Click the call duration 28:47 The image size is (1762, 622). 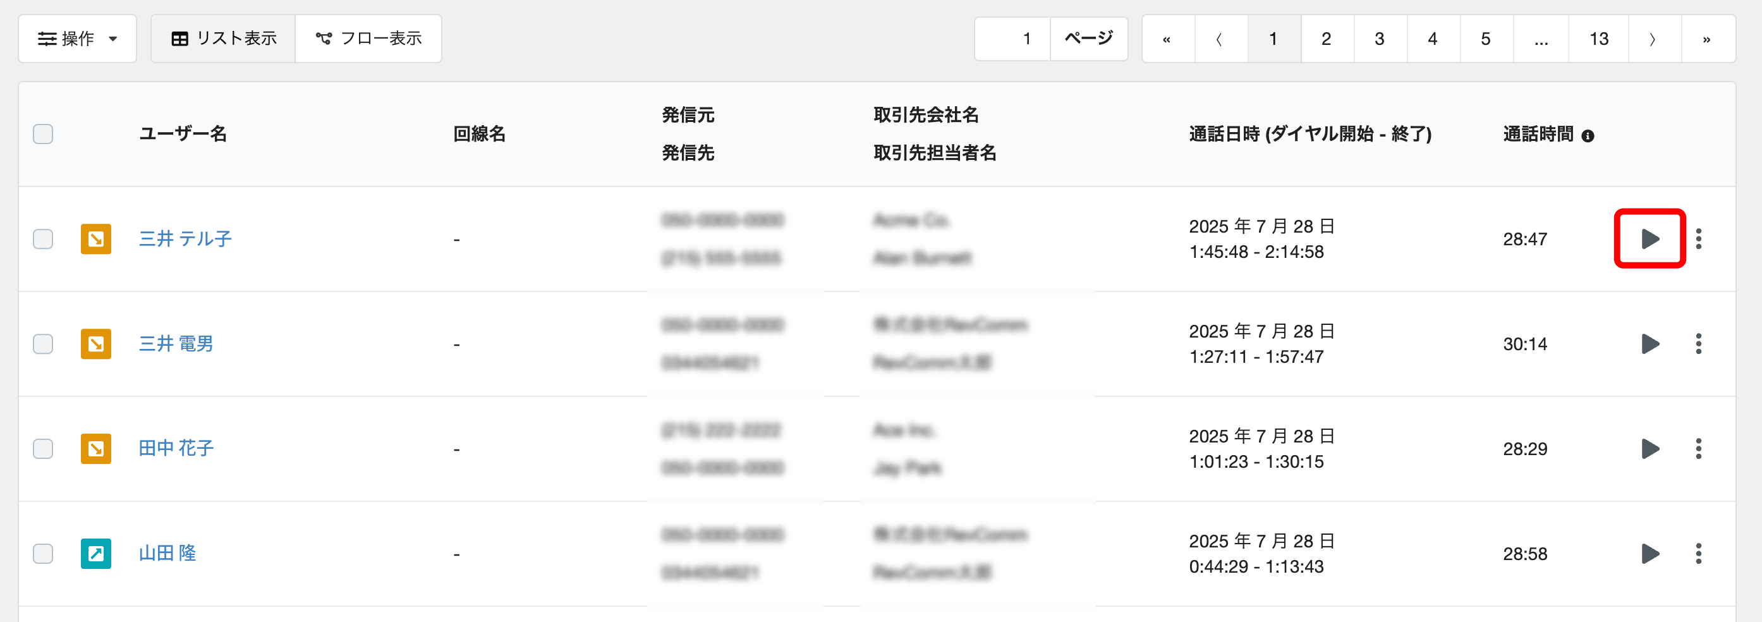point(1524,239)
